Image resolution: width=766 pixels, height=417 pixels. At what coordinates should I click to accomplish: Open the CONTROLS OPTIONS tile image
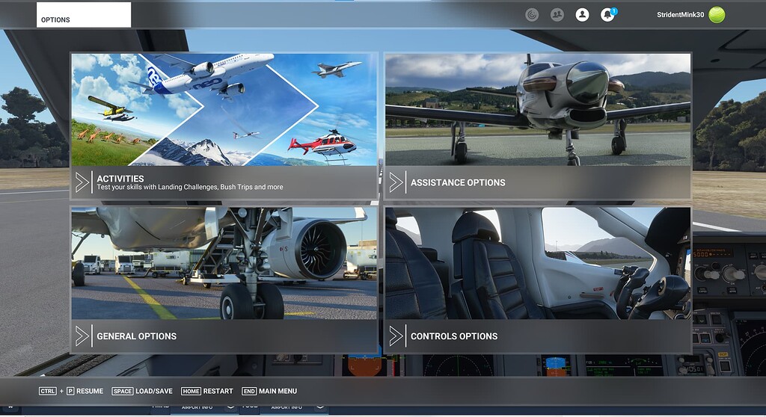pyautogui.click(x=538, y=263)
